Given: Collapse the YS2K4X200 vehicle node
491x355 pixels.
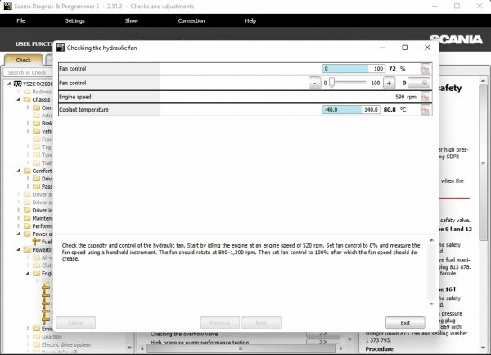Looking at the screenshot, I should (9, 84).
